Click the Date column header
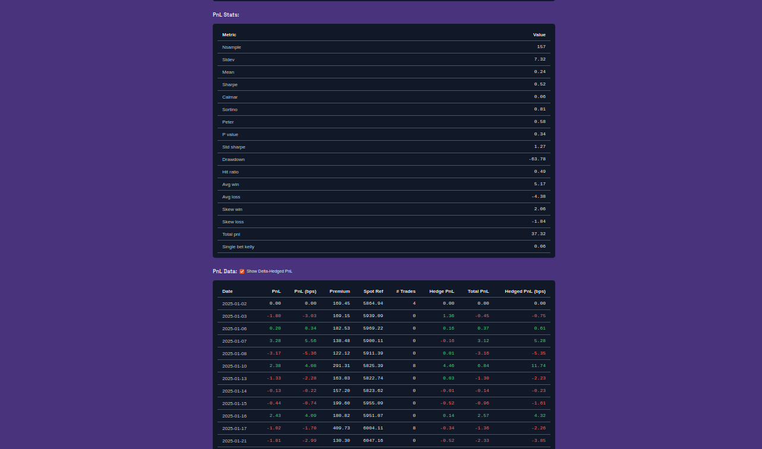Screen dimensions: 762x449 228,291
